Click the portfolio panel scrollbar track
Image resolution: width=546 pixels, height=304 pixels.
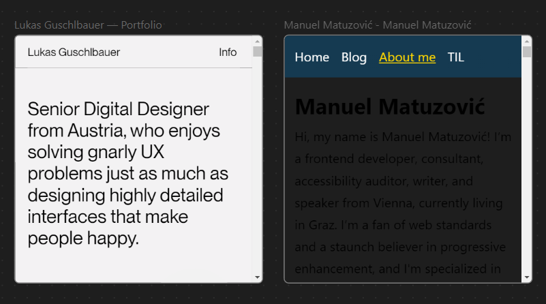tap(257, 170)
